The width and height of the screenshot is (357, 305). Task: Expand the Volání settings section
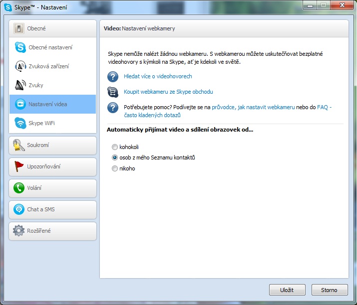(52, 188)
